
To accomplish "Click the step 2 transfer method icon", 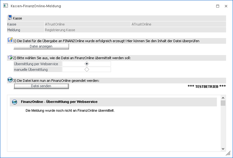I will [x=10, y=58].
